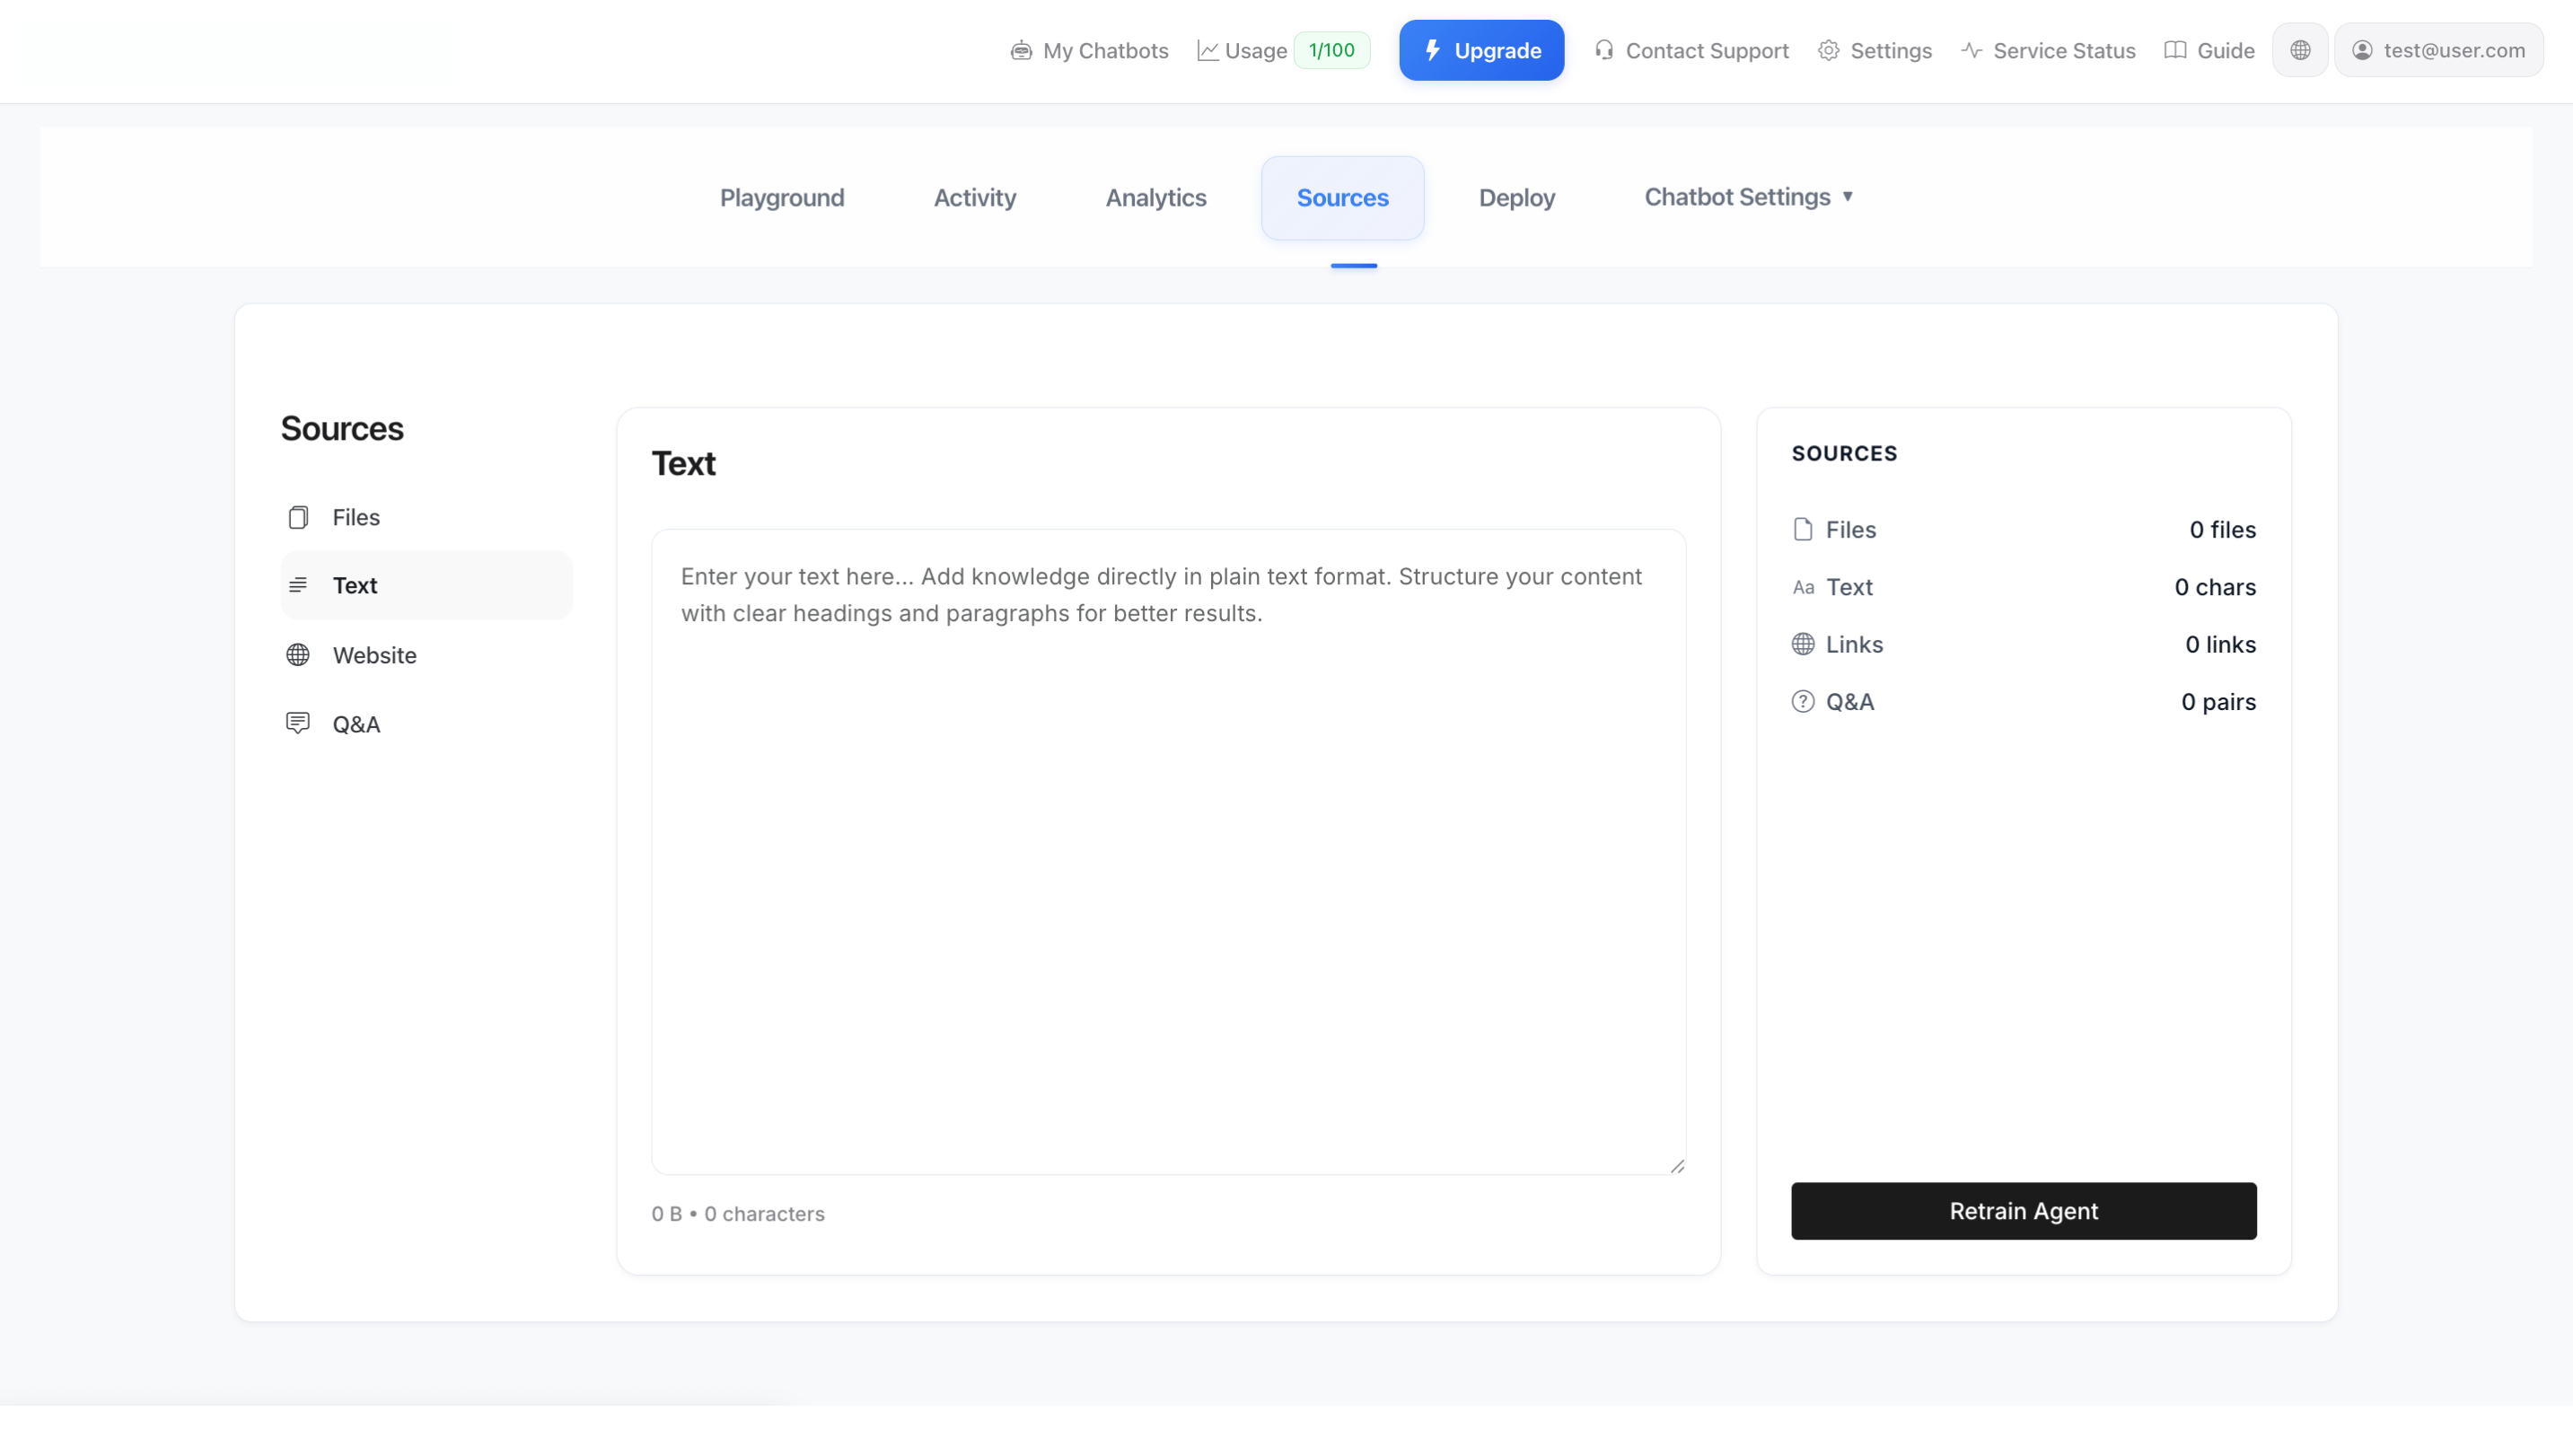The height and width of the screenshot is (1456, 2573).
Task: Click the Upgrade button
Action: point(1481,50)
